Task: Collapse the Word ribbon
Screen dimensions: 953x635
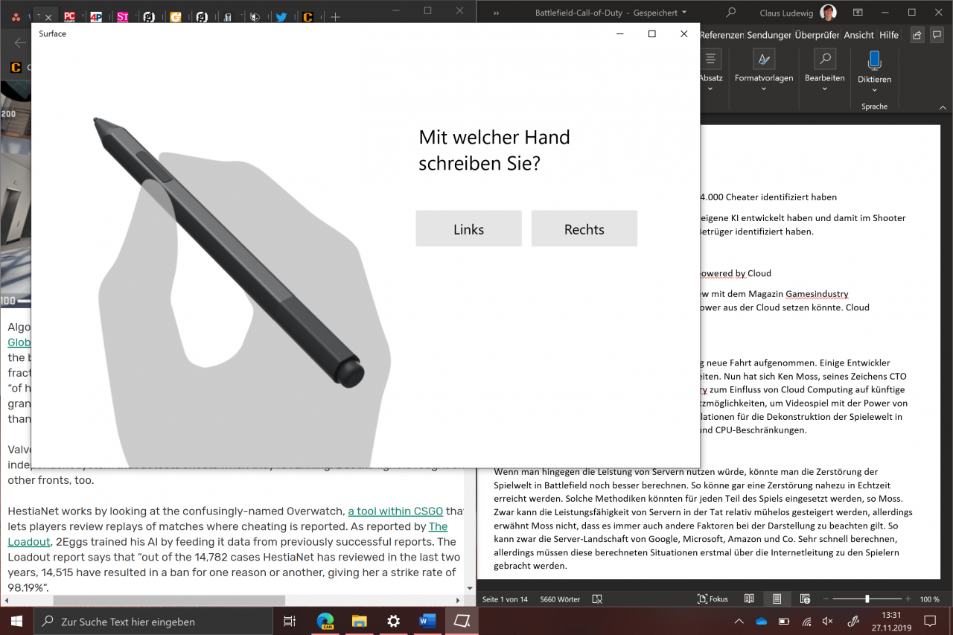Action: [943, 107]
